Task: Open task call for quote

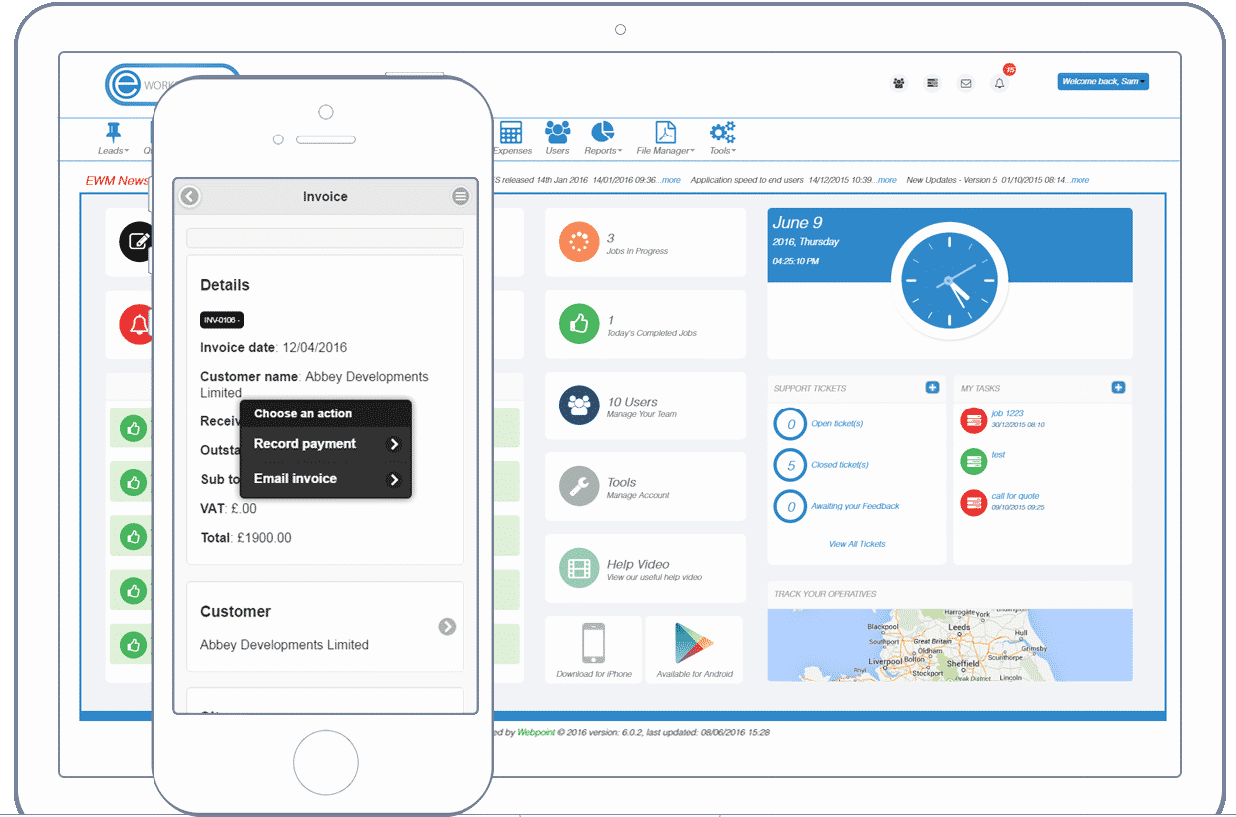Action: (1015, 496)
